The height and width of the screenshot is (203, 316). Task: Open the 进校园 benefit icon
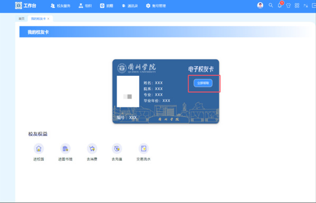(x=39, y=149)
